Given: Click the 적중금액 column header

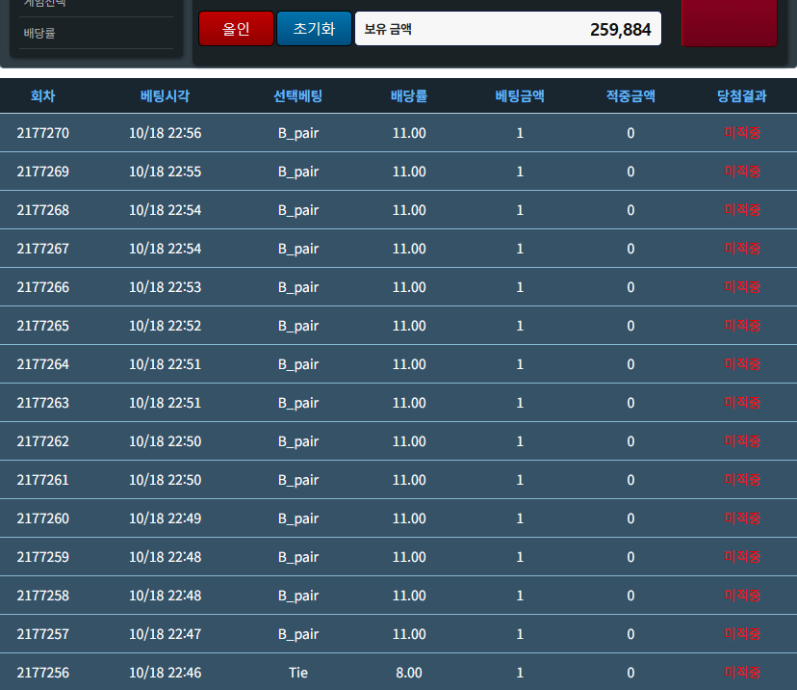Looking at the screenshot, I should 630,95.
